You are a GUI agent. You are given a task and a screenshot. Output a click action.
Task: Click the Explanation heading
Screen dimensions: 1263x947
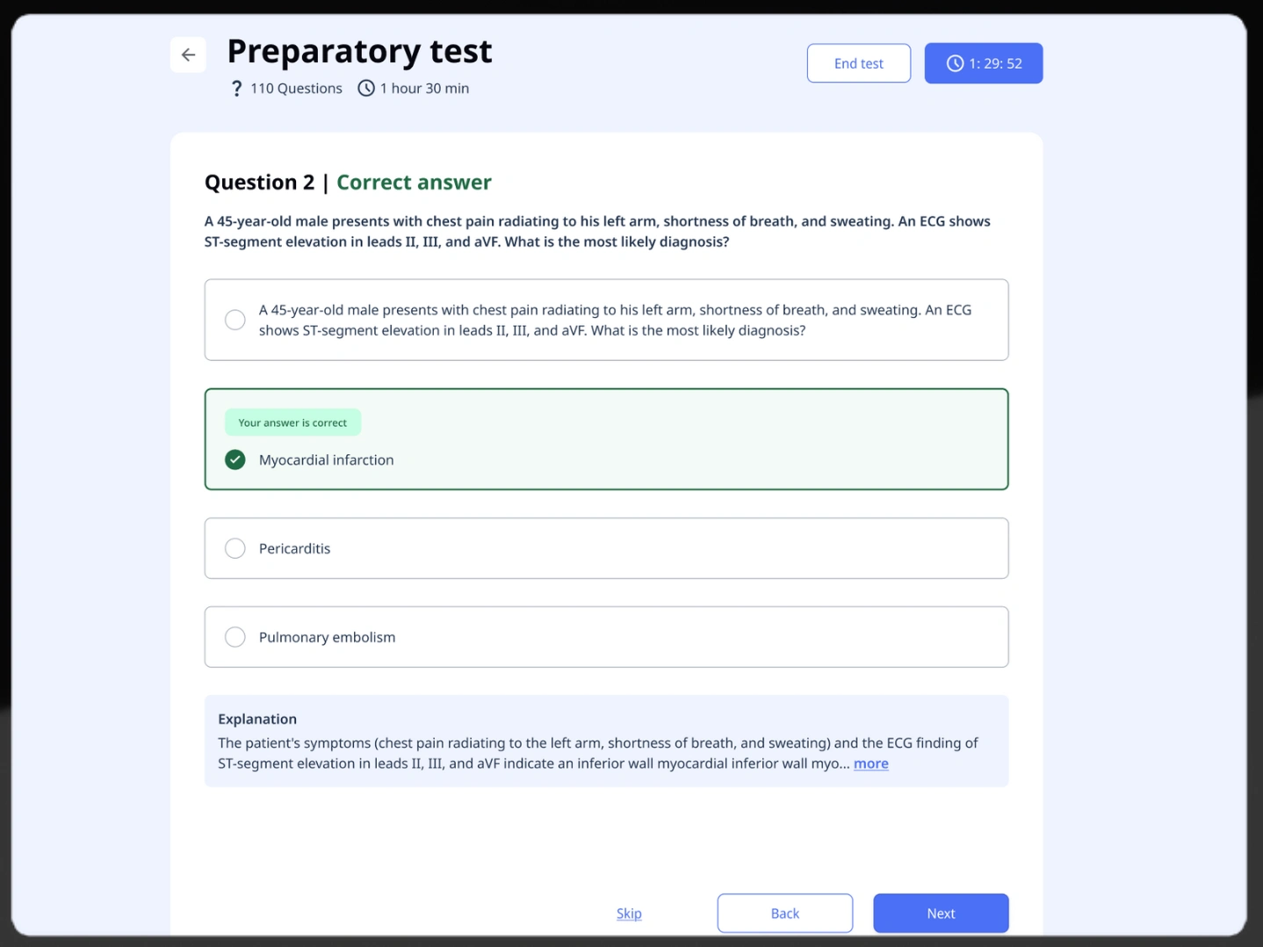[x=257, y=719]
